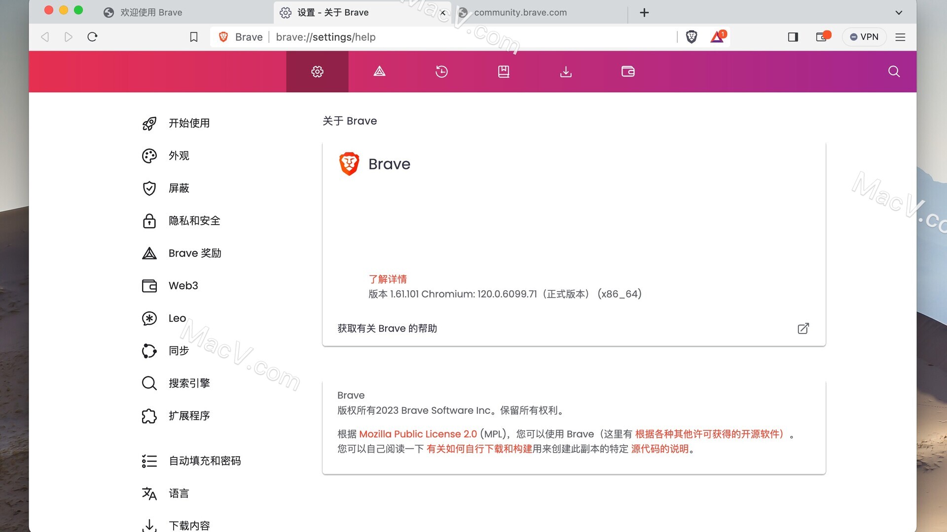Open 源代码的说明 link
947x532 pixels.
coord(660,449)
